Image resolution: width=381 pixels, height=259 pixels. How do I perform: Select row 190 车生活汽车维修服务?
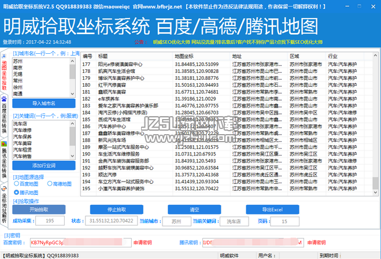coord(226,154)
